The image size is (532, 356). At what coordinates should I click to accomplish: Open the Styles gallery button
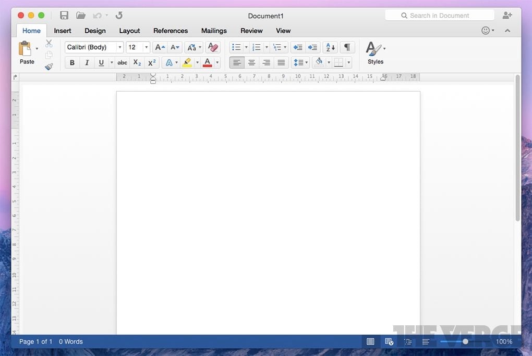click(375, 53)
